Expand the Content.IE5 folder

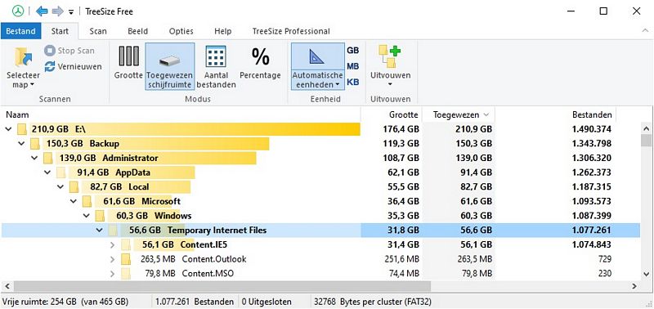112,244
